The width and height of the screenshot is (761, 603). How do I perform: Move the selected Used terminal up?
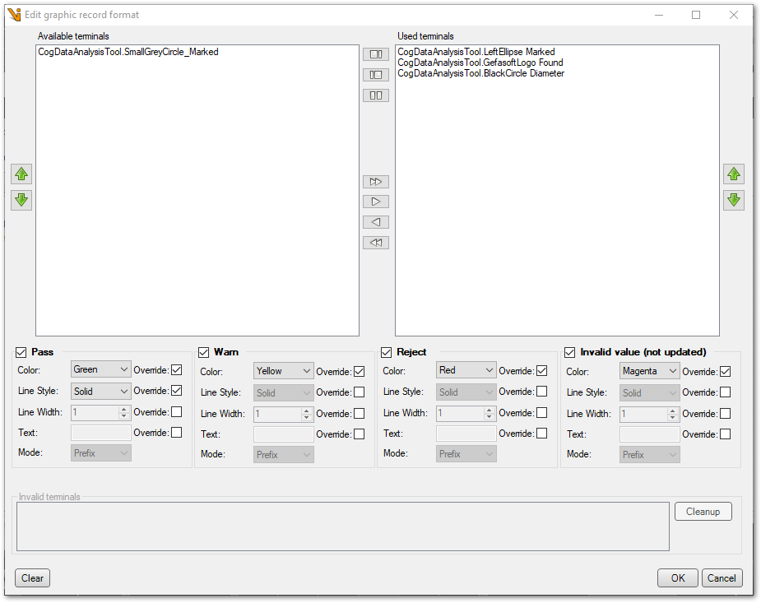[734, 174]
